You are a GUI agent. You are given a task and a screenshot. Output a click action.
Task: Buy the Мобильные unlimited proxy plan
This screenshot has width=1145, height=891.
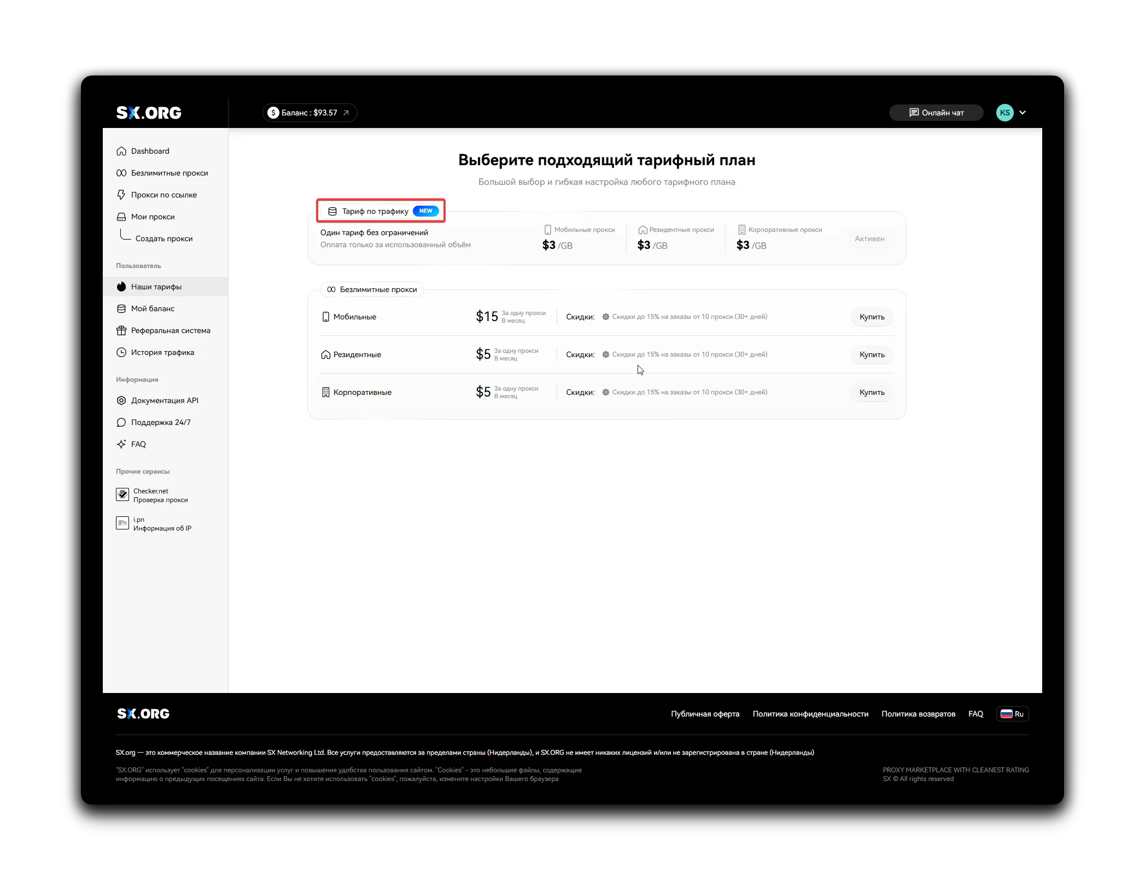click(x=872, y=317)
